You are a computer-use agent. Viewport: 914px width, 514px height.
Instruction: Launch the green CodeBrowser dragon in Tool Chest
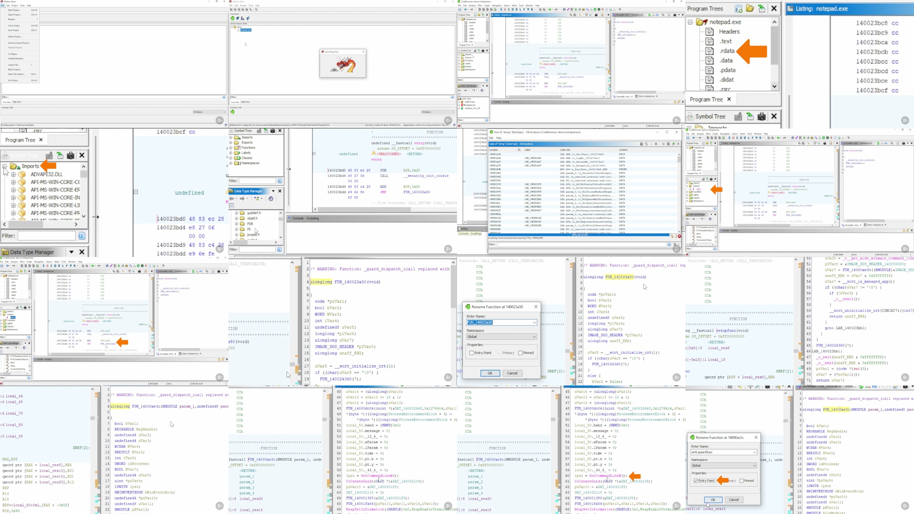coord(232,18)
